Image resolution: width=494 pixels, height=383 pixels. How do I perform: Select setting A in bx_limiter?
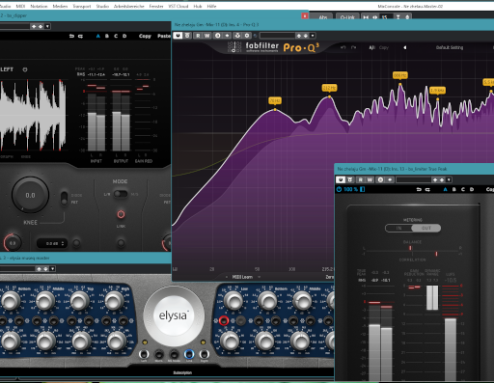click(446, 189)
